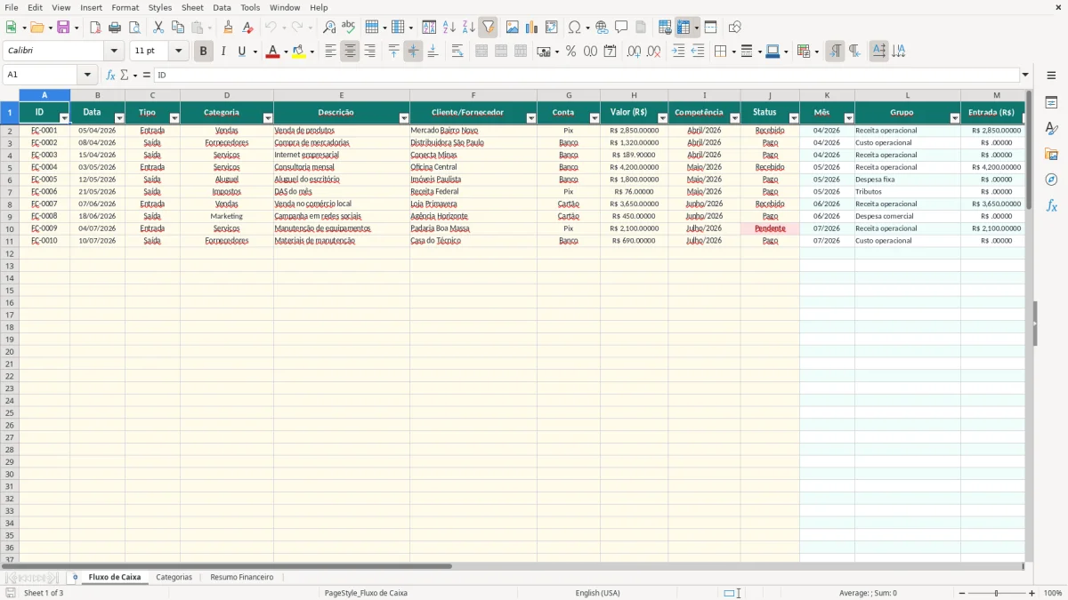Select row 10 header
Screen dimensions: 1068x600
click(9, 228)
